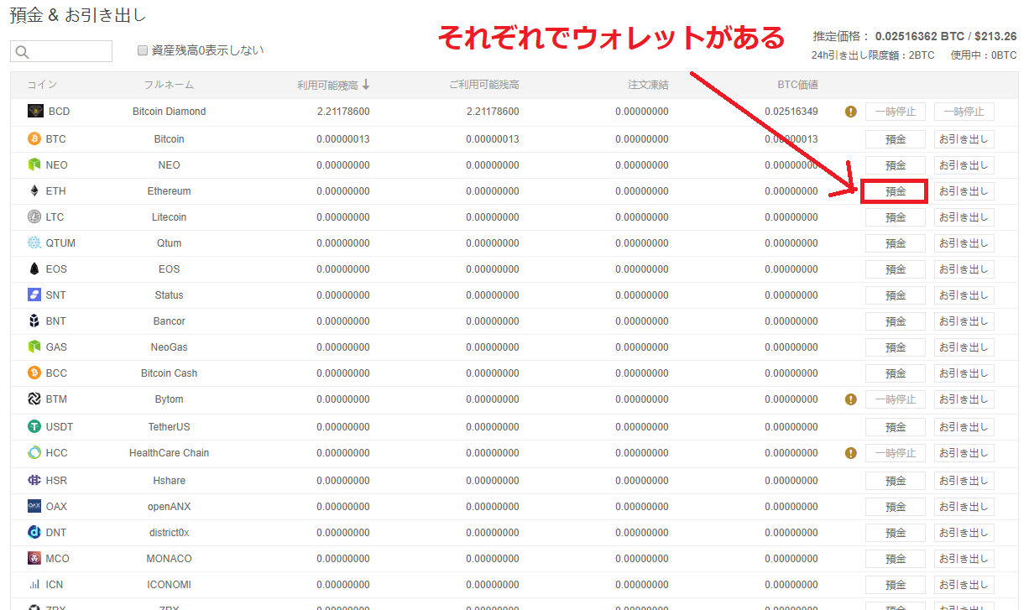Sort by the BTC価値 column header
Viewport: 1029px width, 610px height.
coord(797,85)
